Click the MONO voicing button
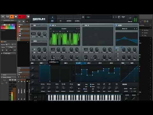The height and width of the screenshot is (115, 153). pos(126,88)
